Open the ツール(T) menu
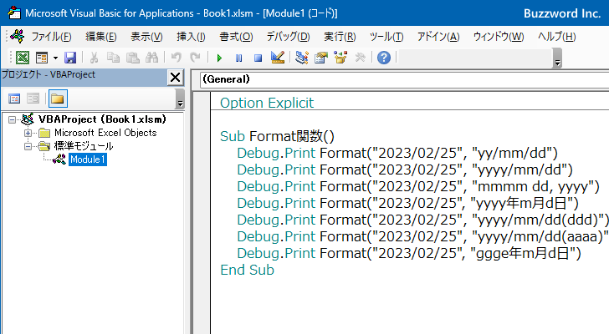 point(386,37)
